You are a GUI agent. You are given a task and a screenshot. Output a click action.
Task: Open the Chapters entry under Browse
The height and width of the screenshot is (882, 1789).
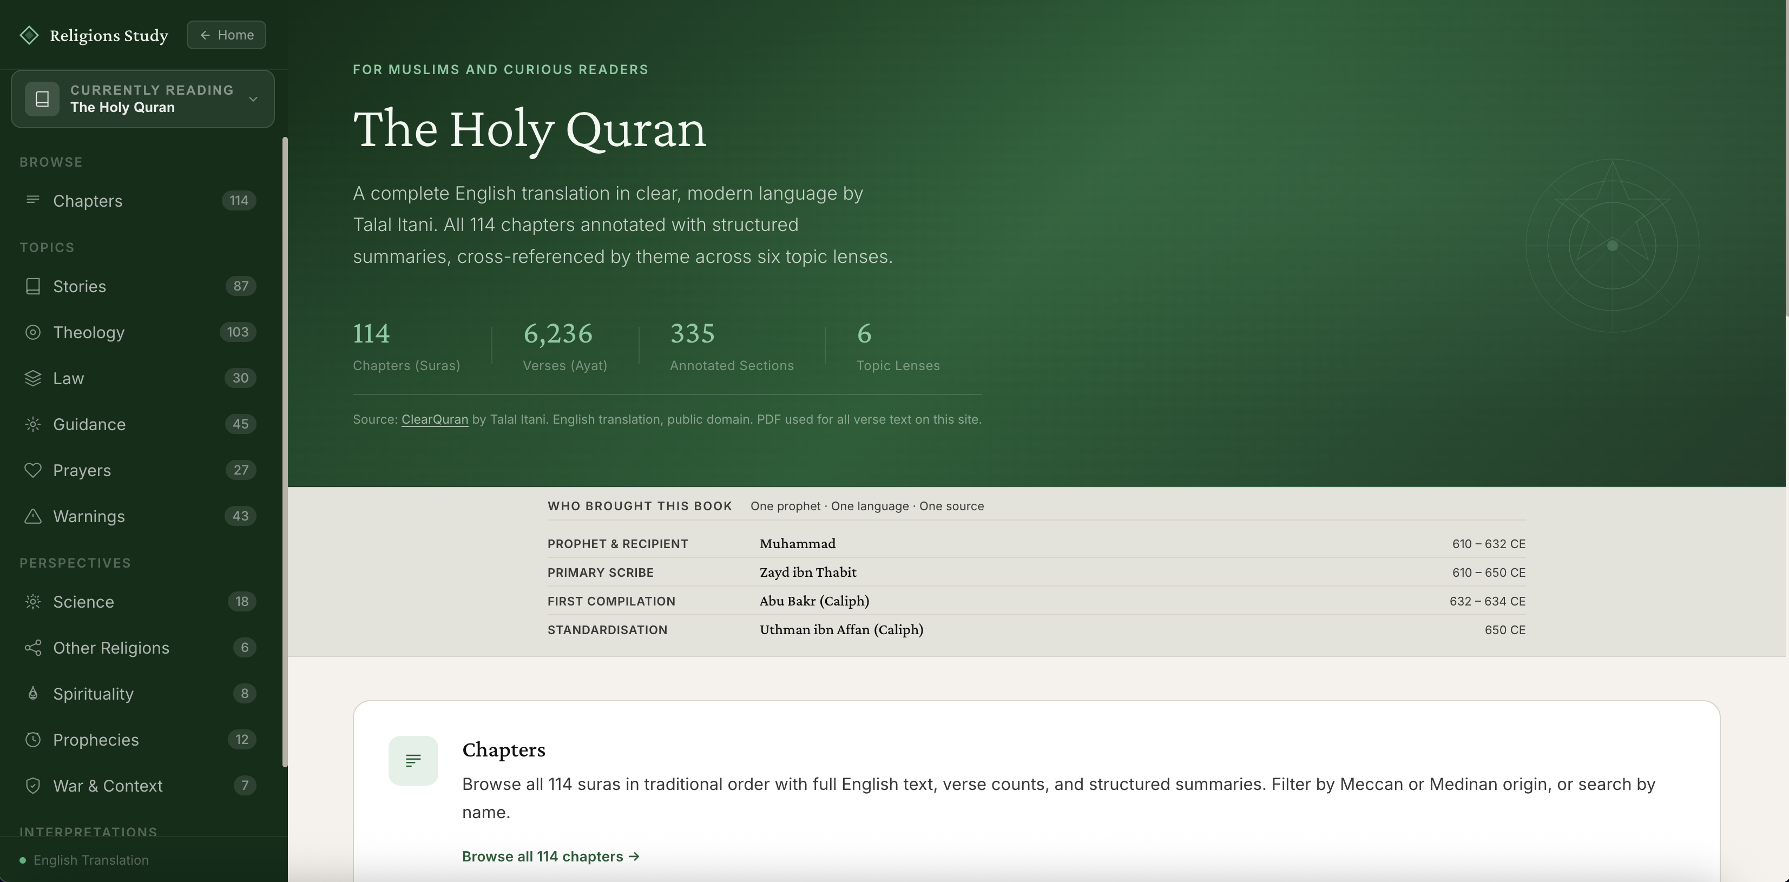click(87, 201)
